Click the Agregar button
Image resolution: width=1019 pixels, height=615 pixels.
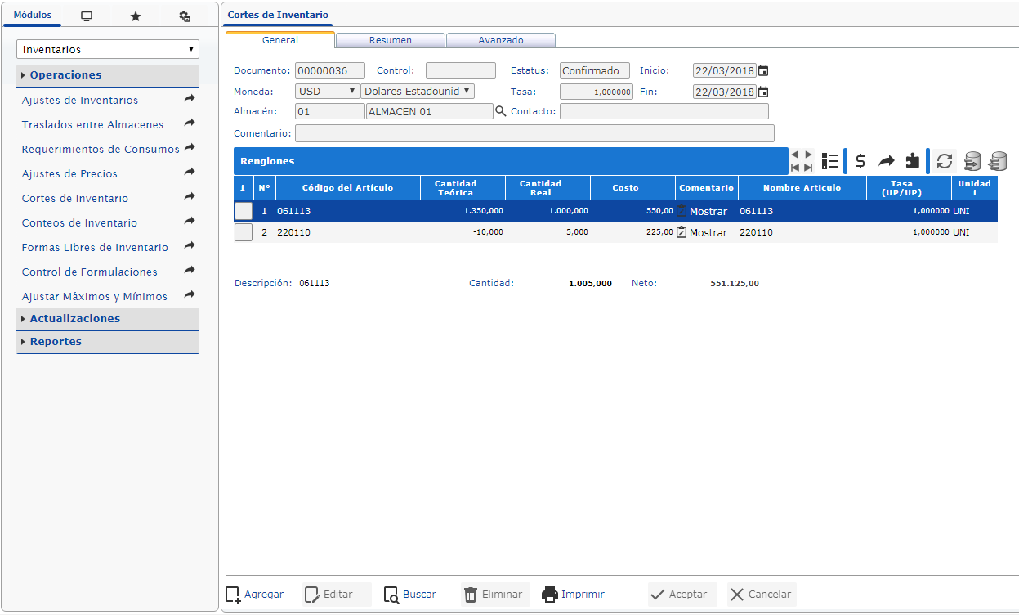(x=255, y=595)
